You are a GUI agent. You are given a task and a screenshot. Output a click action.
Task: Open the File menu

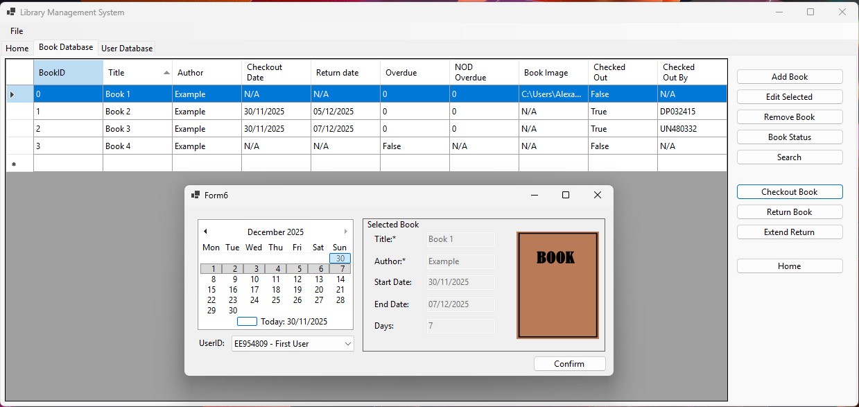coord(17,31)
